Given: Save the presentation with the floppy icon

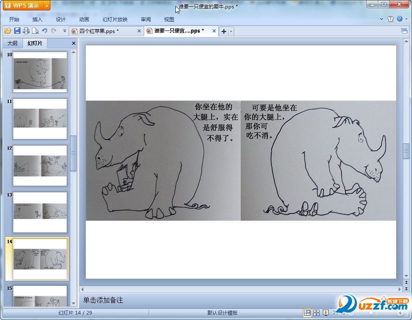Looking at the screenshot, I should coord(17,31).
